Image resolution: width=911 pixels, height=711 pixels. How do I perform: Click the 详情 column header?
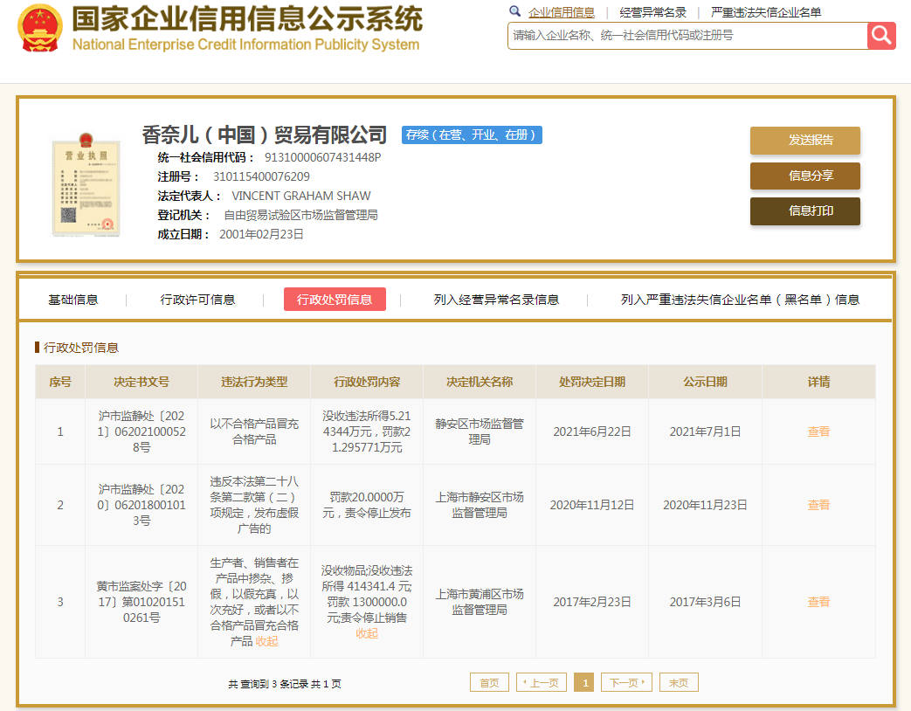[x=818, y=382]
